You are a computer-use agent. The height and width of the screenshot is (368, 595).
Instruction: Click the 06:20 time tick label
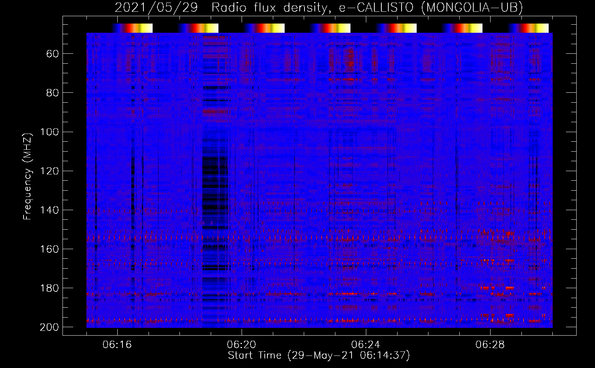[x=242, y=345]
